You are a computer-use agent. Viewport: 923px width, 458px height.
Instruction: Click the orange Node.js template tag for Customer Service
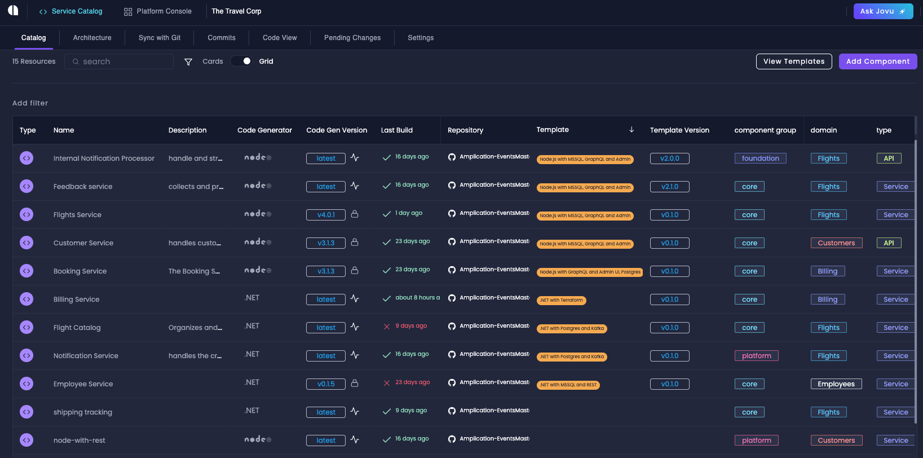(585, 244)
